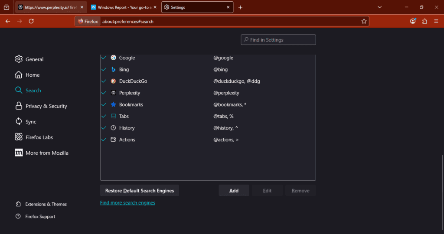Open More from Mozilla
The height and width of the screenshot is (234, 444).
[42, 153]
